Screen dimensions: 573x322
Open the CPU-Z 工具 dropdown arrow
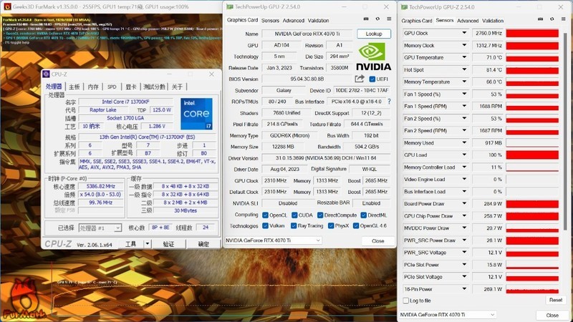pos(148,244)
